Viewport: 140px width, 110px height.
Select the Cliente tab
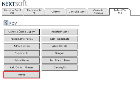55,12
